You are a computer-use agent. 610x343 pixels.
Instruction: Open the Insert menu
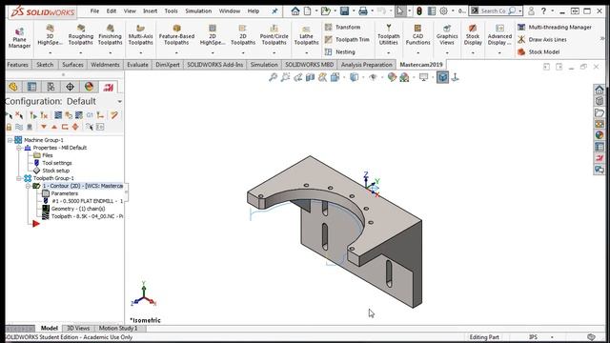pos(151,10)
